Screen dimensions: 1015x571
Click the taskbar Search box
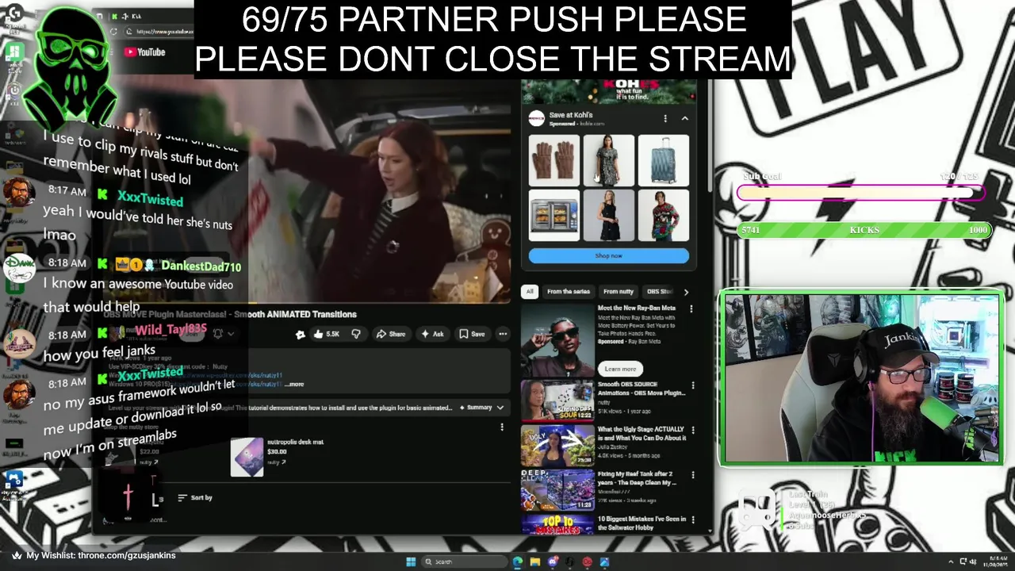click(x=463, y=561)
